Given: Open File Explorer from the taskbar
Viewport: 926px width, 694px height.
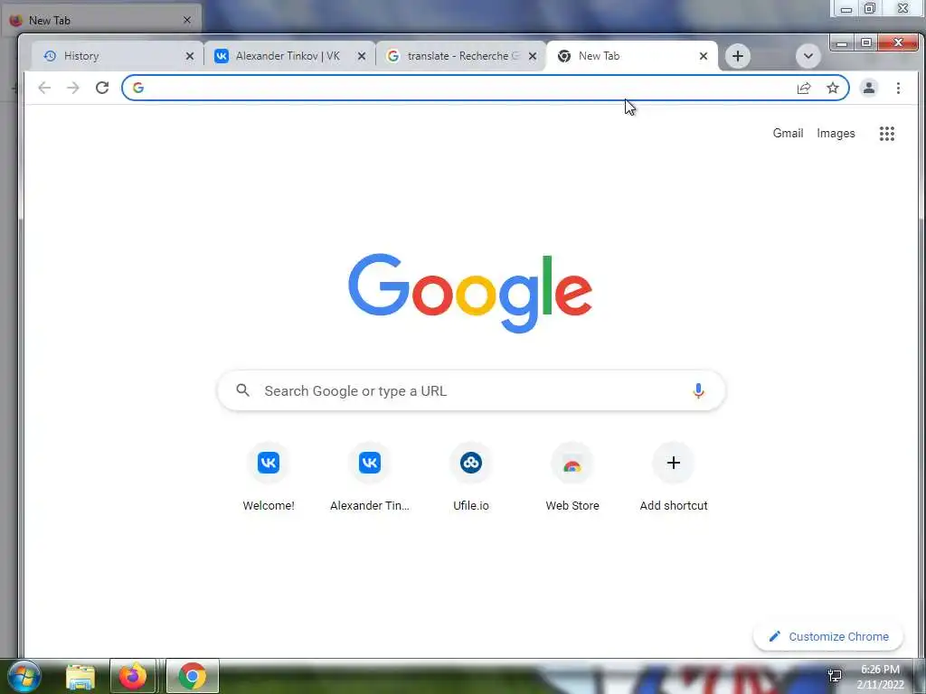Looking at the screenshot, I should click(x=80, y=677).
